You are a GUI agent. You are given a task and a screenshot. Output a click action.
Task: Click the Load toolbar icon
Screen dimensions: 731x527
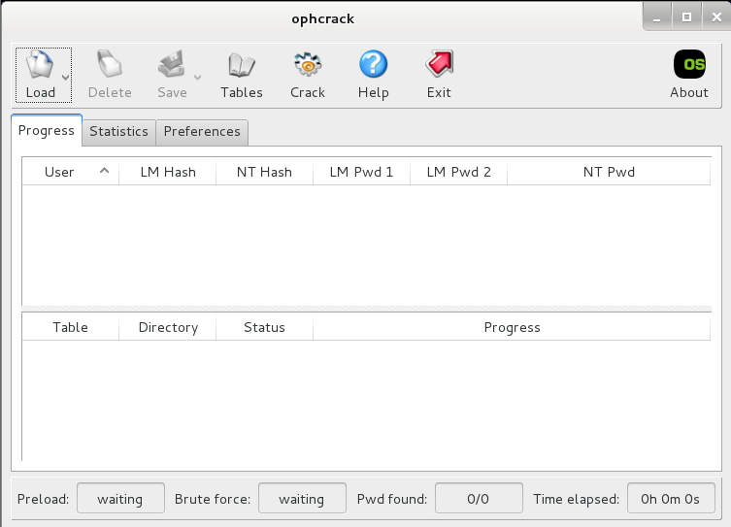40,64
